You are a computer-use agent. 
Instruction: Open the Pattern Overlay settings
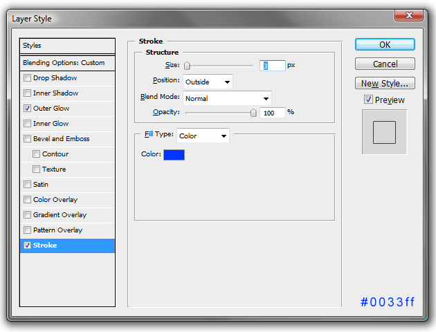pos(58,230)
